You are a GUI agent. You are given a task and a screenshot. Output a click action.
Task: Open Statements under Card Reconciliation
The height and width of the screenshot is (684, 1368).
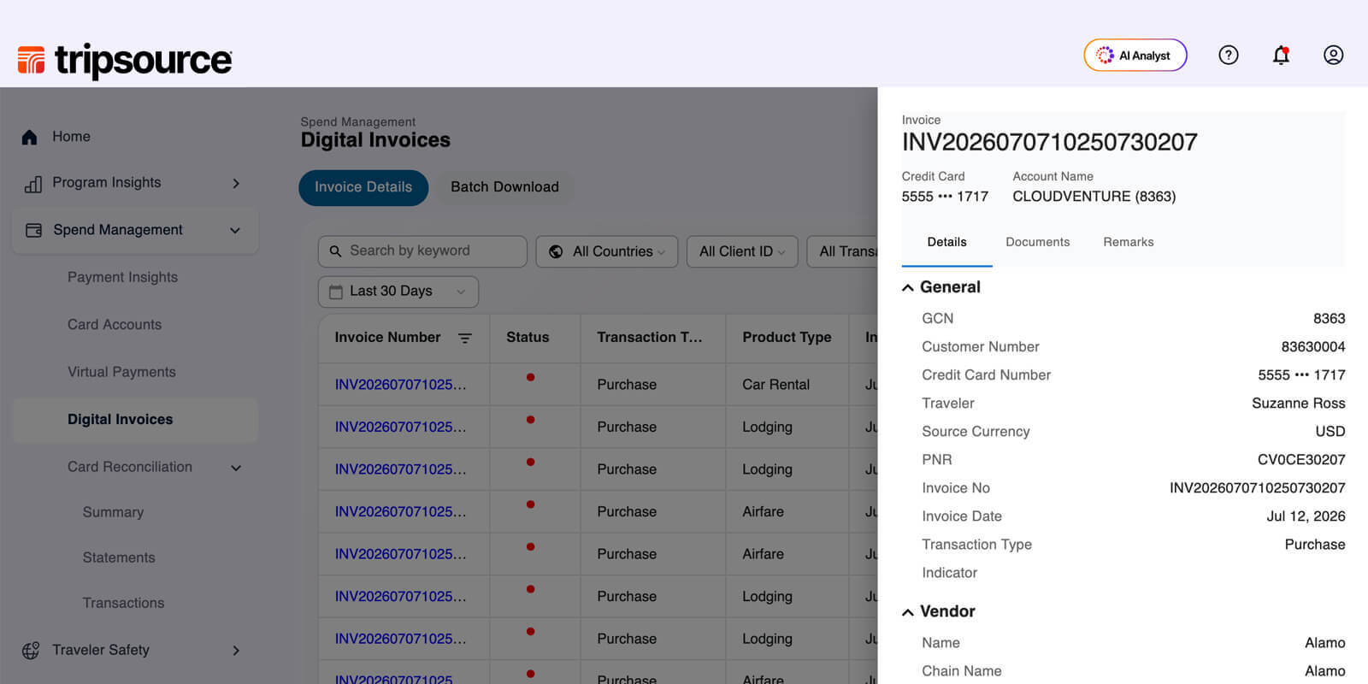point(119,557)
